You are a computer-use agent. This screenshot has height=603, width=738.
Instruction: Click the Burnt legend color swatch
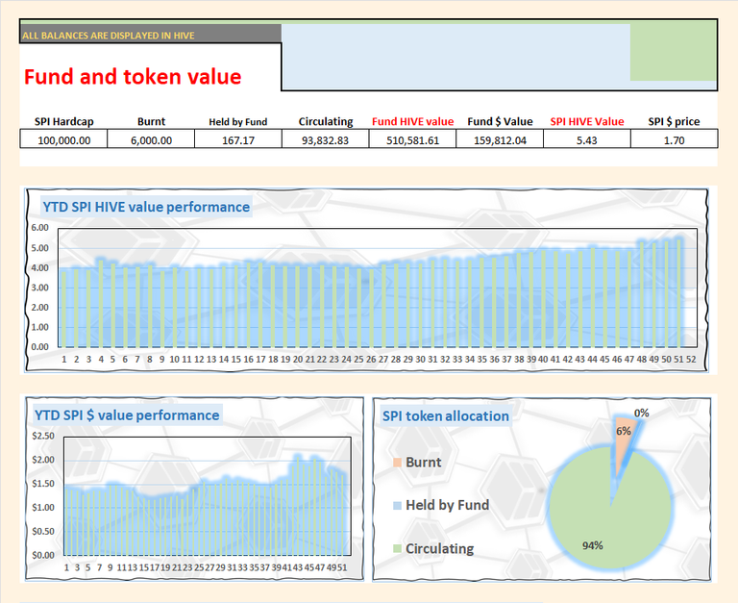(397, 463)
